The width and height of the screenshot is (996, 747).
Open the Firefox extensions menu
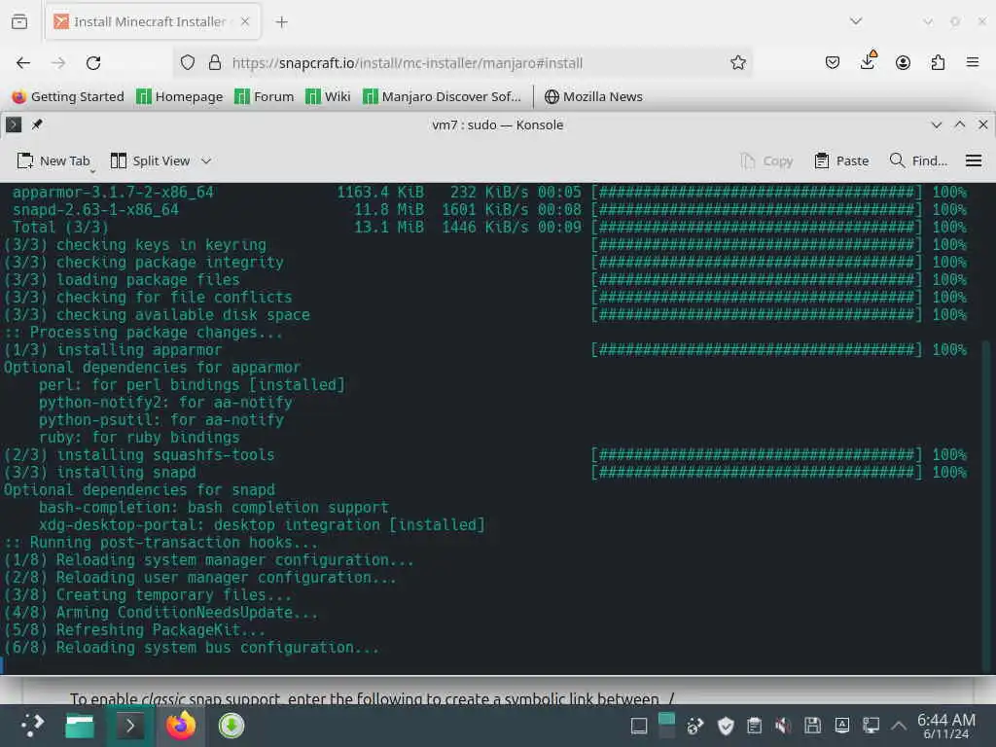pos(938,62)
